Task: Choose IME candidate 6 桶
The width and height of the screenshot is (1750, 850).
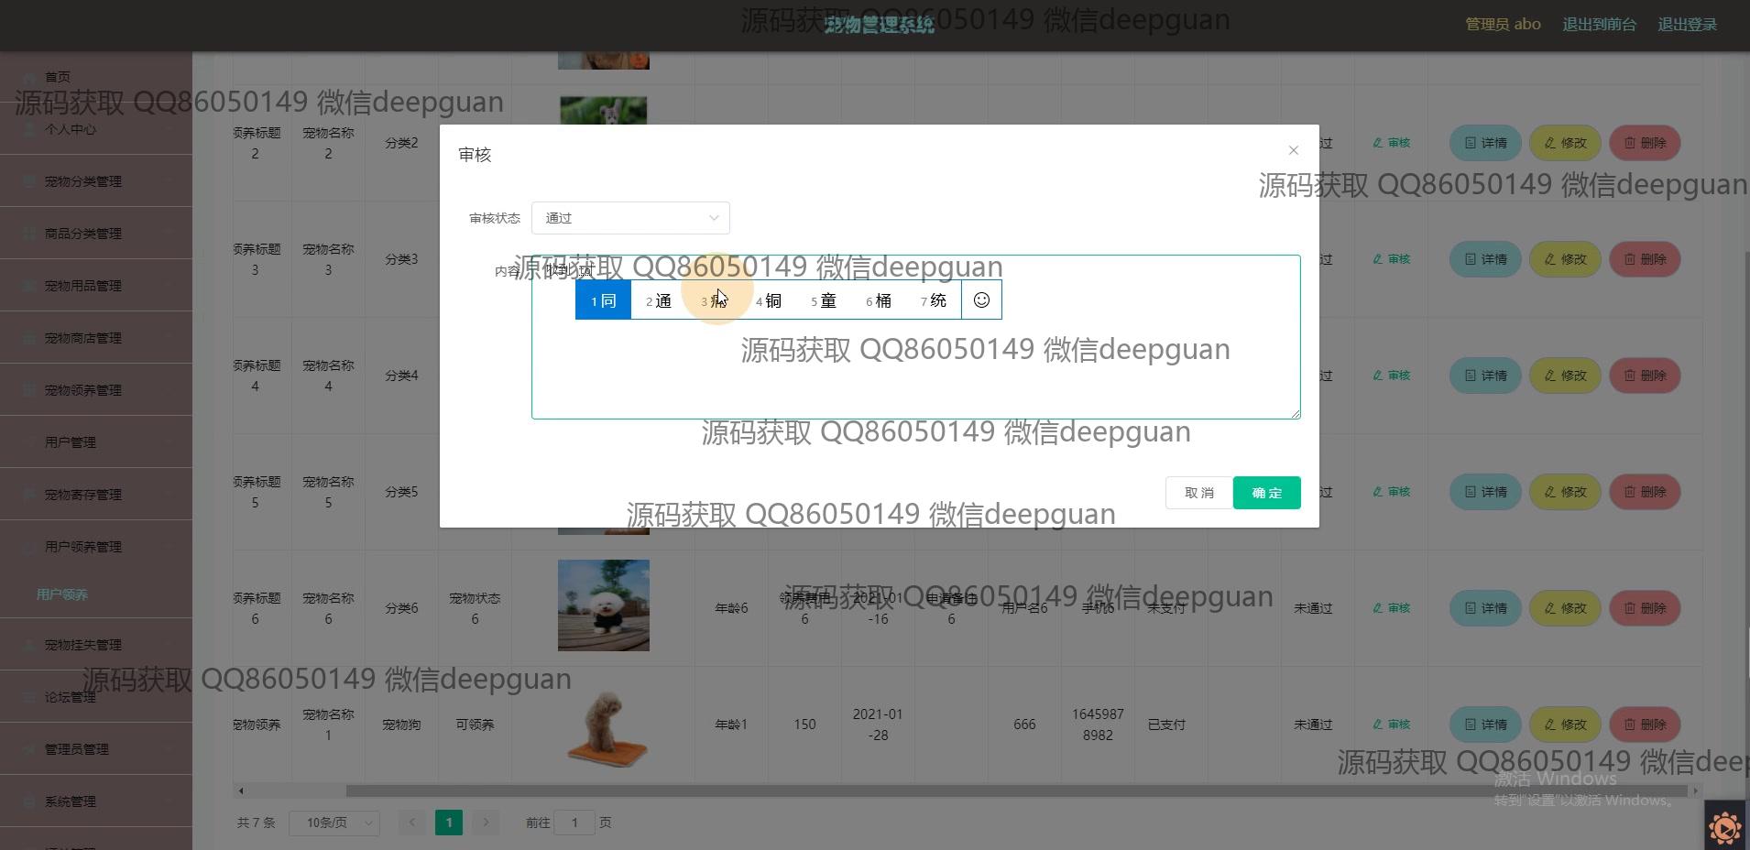Action: pyautogui.click(x=879, y=300)
